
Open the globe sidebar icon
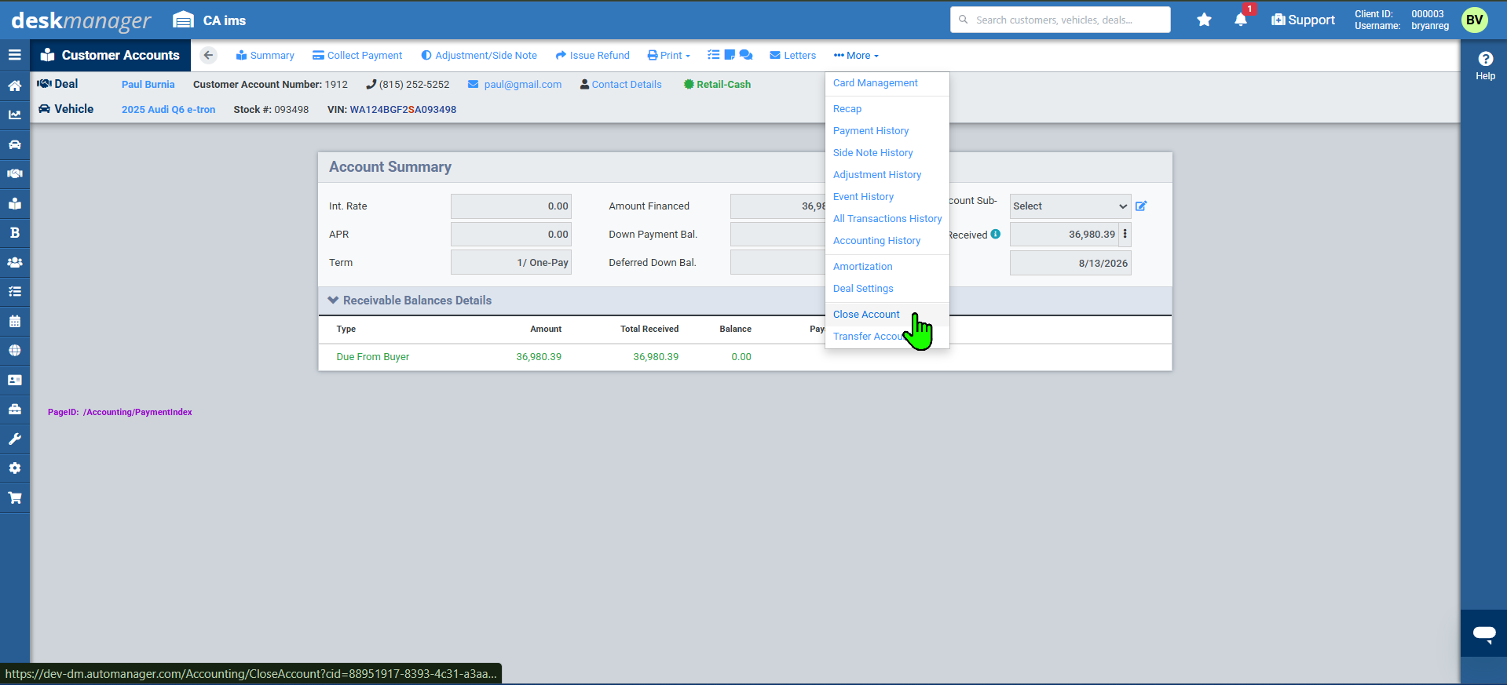tap(14, 350)
